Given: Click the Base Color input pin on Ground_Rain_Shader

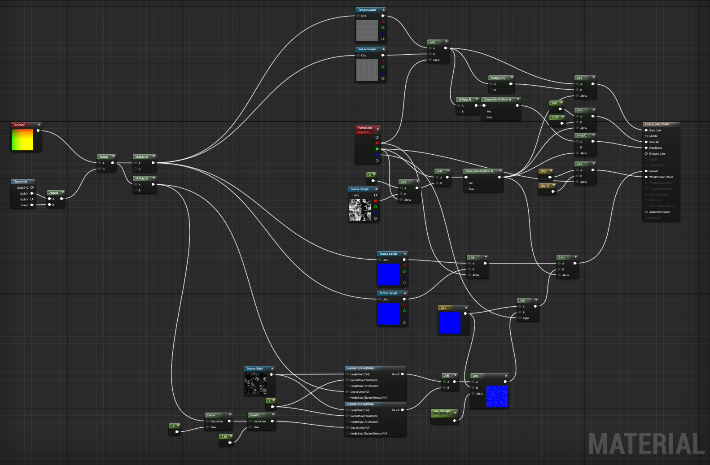Looking at the screenshot, I should point(646,130).
